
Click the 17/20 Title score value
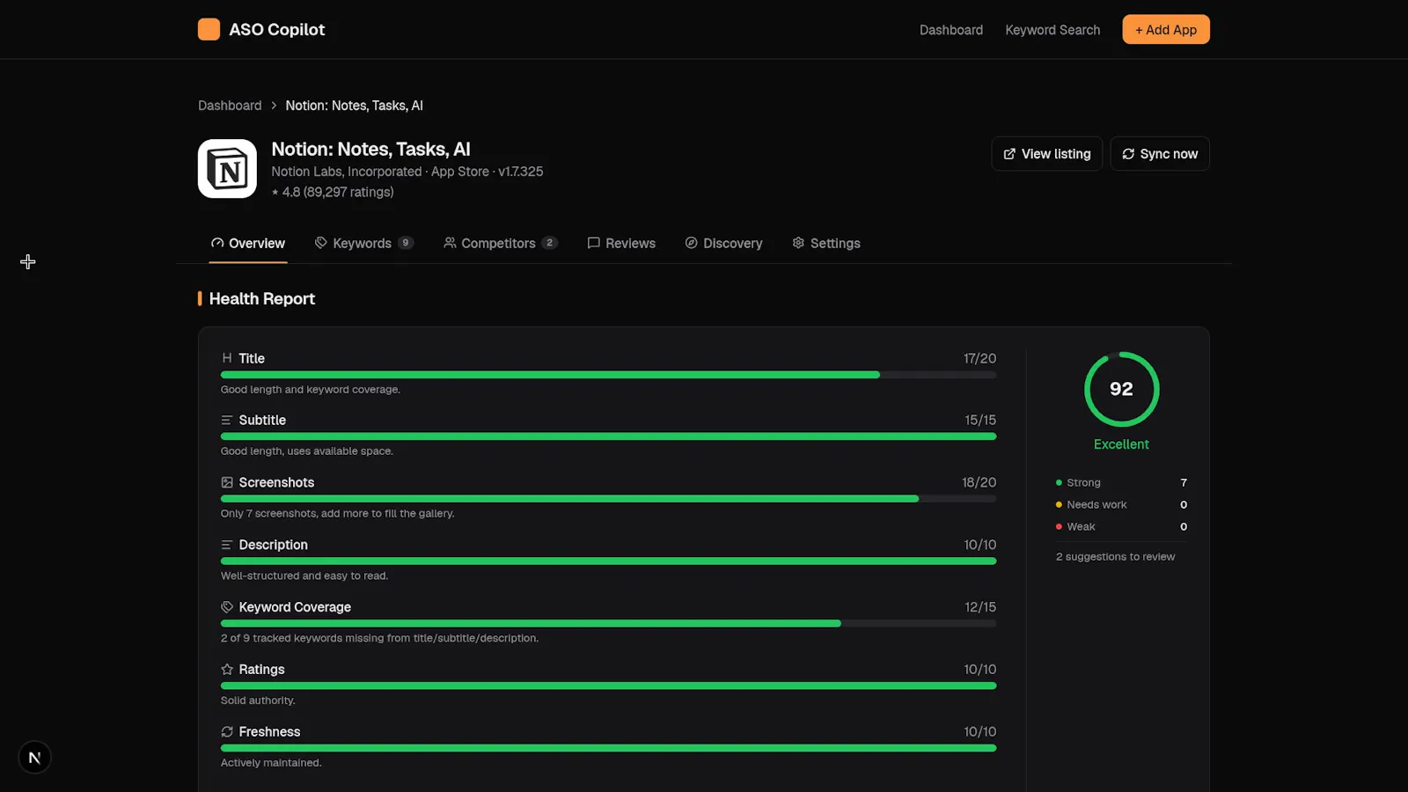click(979, 358)
